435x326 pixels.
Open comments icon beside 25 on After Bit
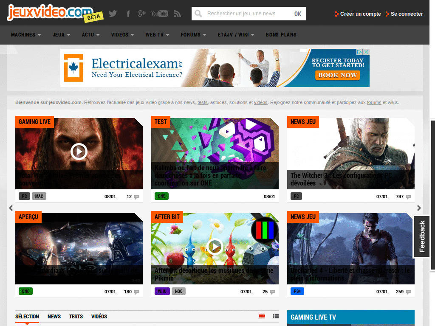pyautogui.click(x=272, y=292)
